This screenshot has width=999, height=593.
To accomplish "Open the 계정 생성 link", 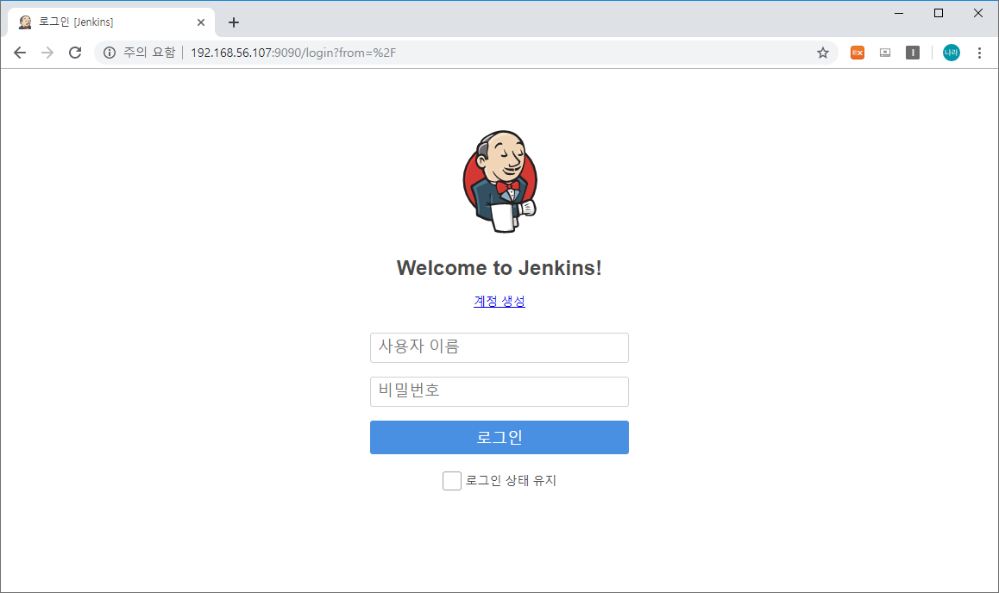I will (x=499, y=301).
